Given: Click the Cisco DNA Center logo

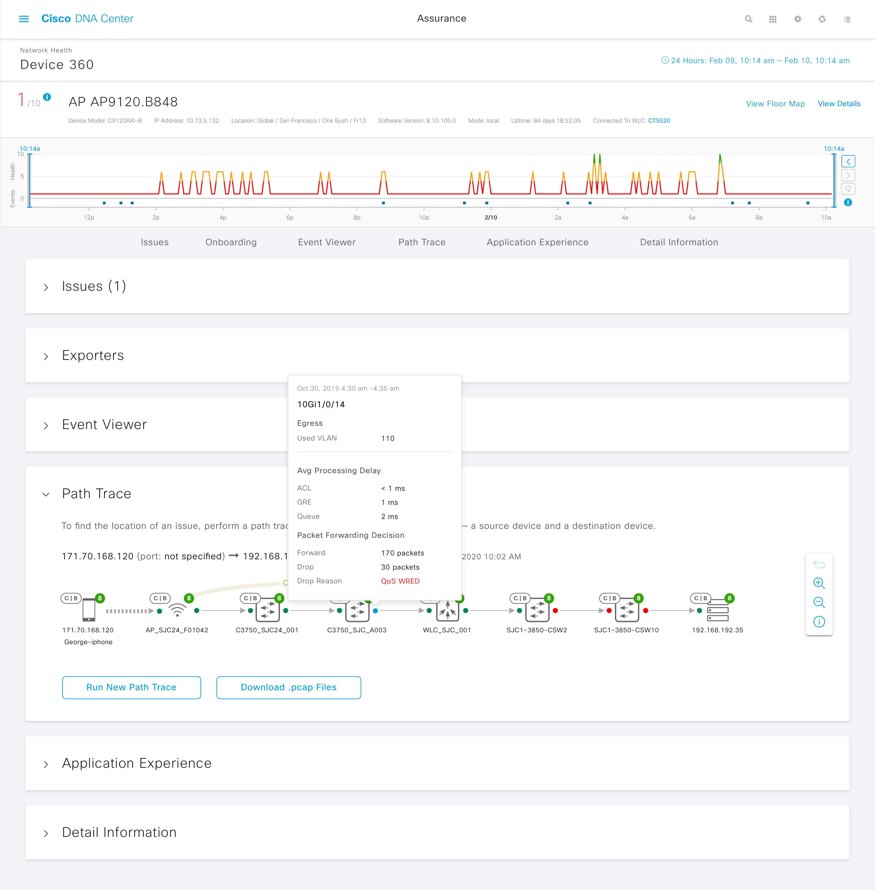Looking at the screenshot, I should coord(87,19).
